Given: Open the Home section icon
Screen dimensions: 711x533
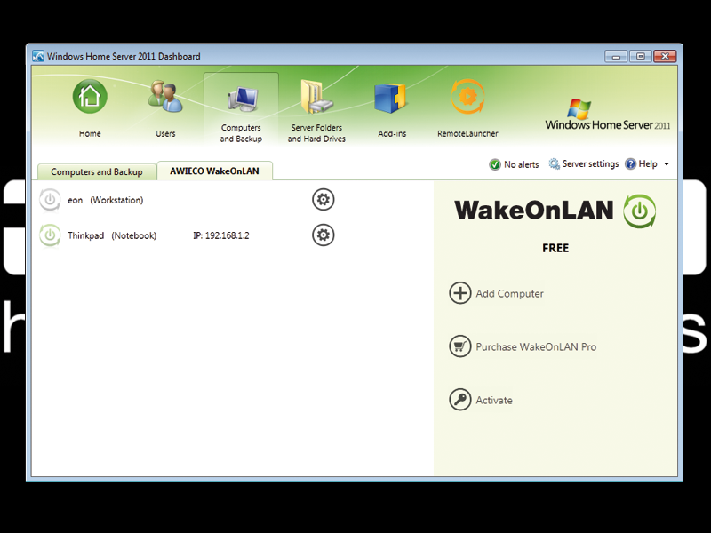Looking at the screenshot, I should [x=90, y=97].
